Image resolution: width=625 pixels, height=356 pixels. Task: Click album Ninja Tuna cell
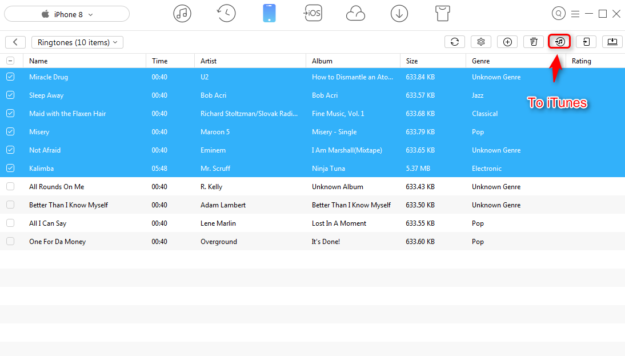[328, 169]
